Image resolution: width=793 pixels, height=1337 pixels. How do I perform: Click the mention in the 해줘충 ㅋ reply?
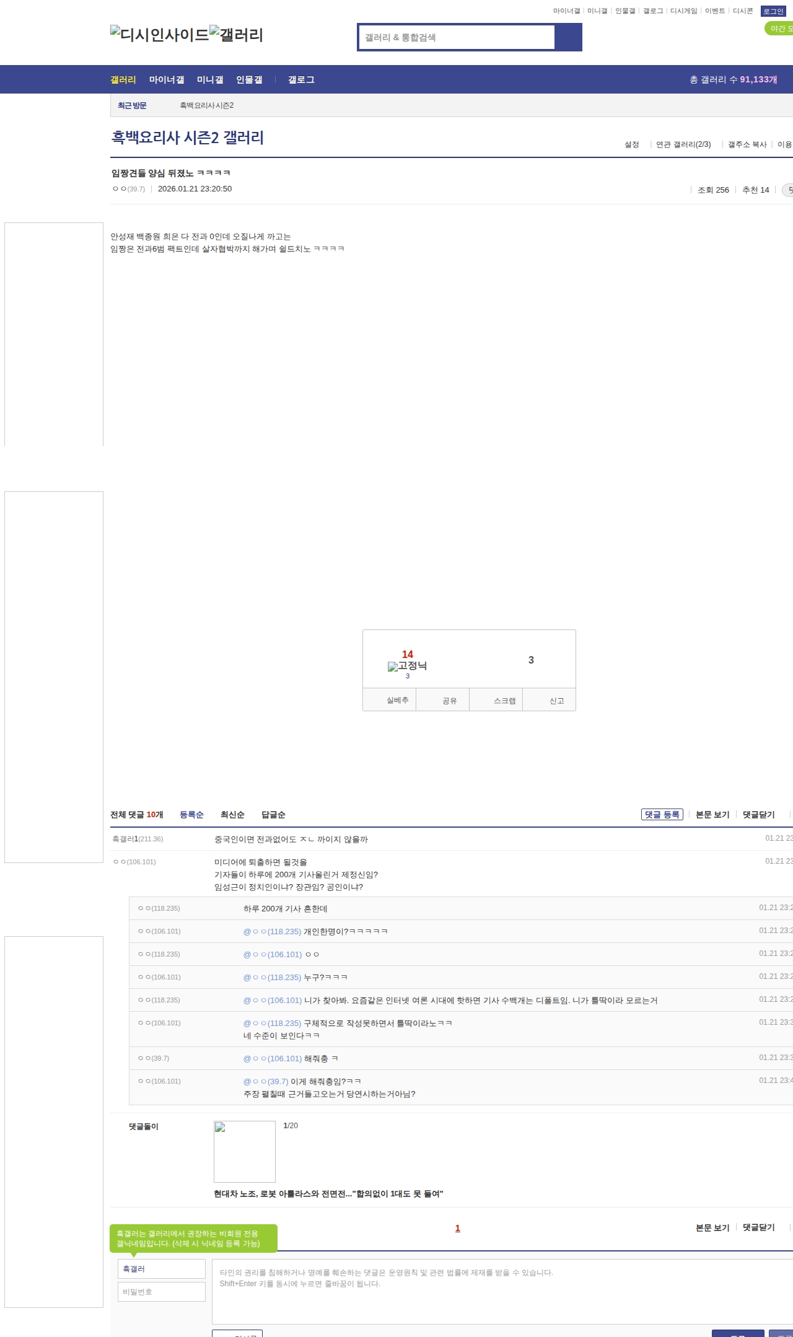click(273, 1059)
